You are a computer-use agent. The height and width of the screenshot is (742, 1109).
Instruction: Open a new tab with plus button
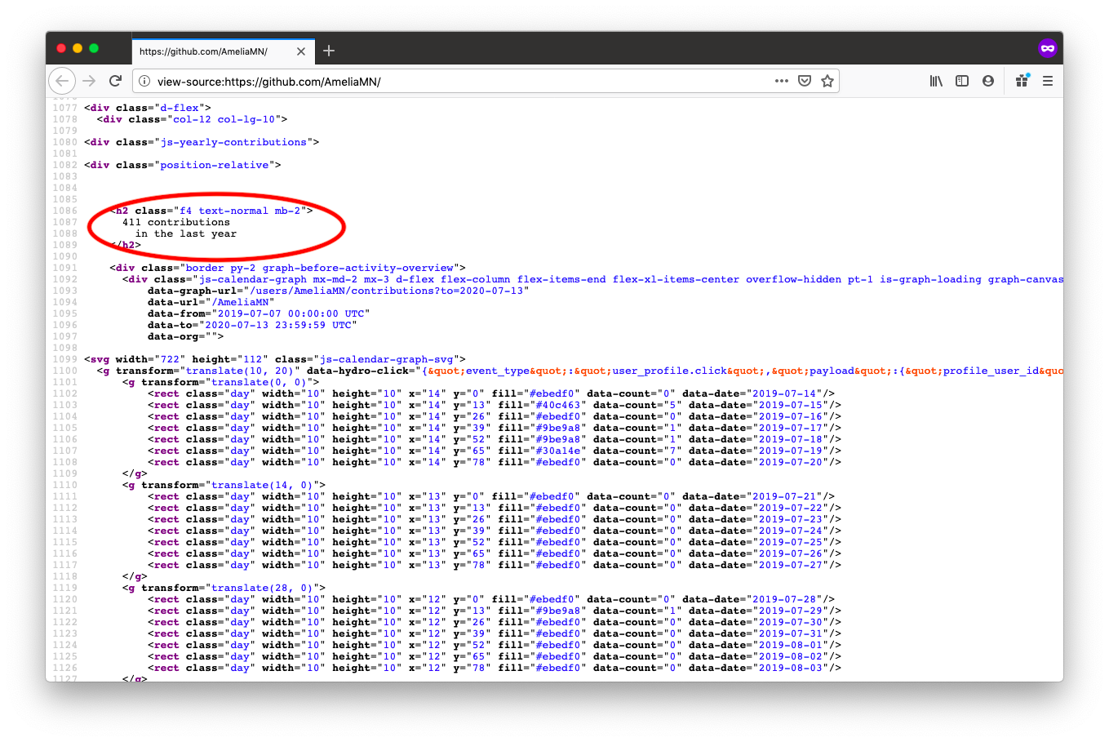coord(329,51)
